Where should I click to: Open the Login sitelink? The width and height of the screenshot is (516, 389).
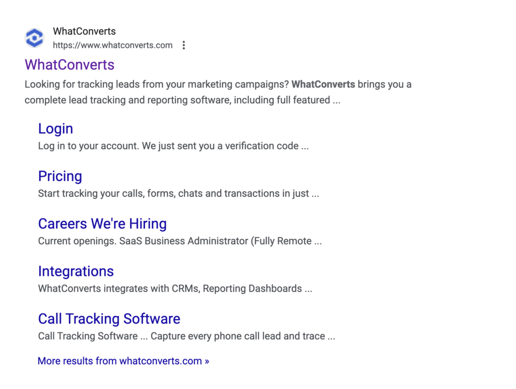click(55, 129)
